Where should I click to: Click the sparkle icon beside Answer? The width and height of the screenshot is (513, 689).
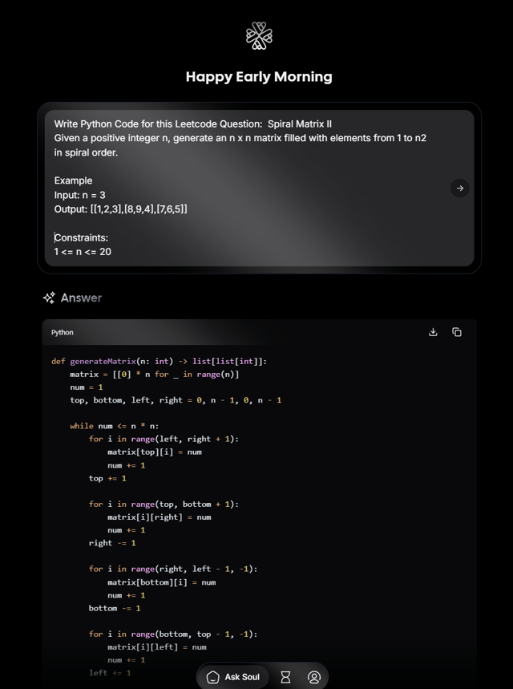(49, 298)
